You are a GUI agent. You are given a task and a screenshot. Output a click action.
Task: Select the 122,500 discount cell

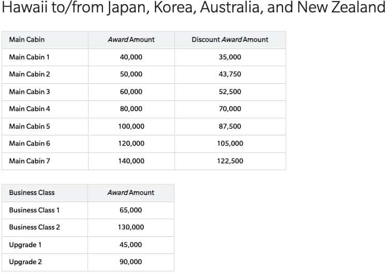point(230,161)
